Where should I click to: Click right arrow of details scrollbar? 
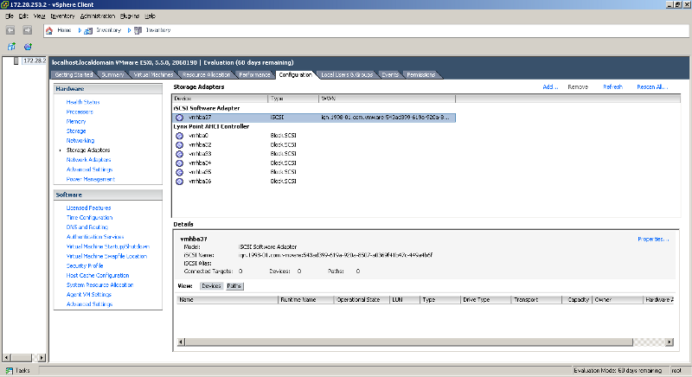[670, 342]
